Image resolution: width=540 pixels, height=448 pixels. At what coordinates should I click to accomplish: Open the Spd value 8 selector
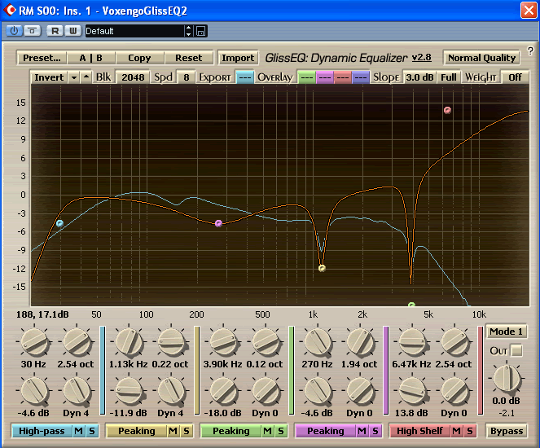pyautogui.click(x=187, y=77)
